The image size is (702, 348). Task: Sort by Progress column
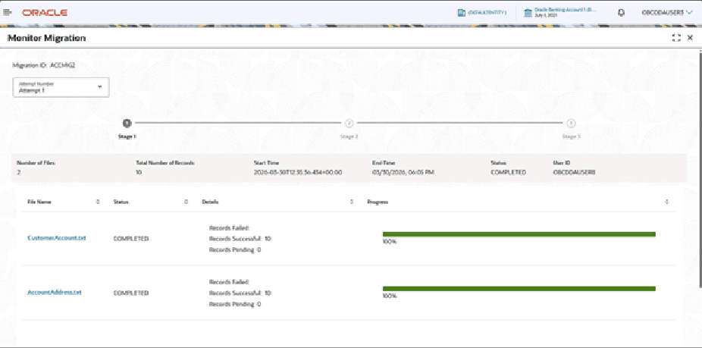tap(667, 202)
